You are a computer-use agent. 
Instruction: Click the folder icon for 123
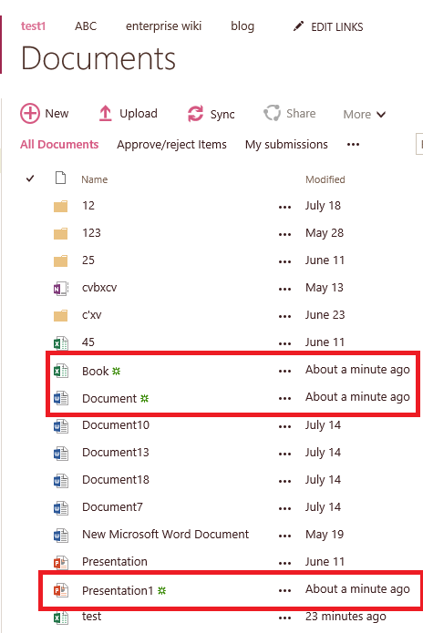60,234
